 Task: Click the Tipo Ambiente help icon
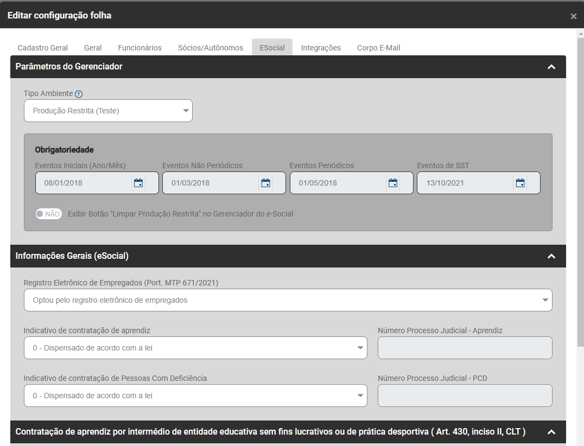point(79,94)
